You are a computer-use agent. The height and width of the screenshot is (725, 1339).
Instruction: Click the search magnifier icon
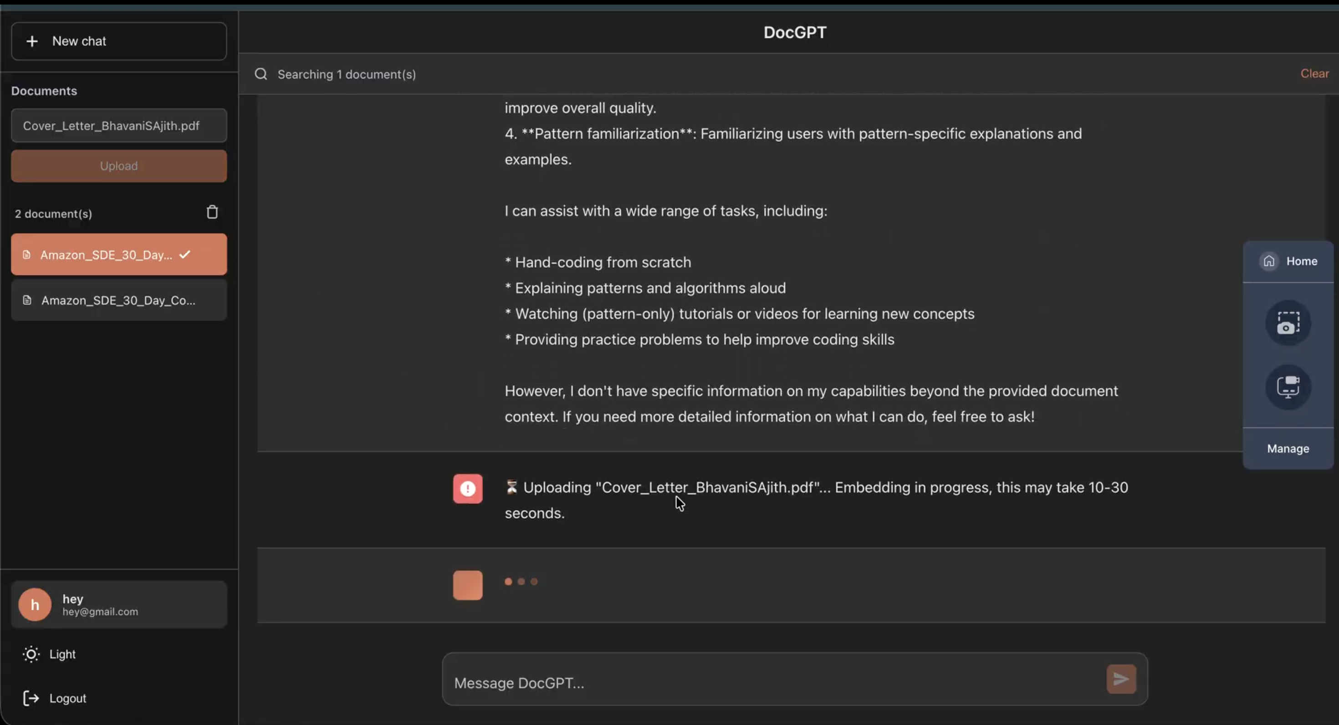(x=261, y=74)
